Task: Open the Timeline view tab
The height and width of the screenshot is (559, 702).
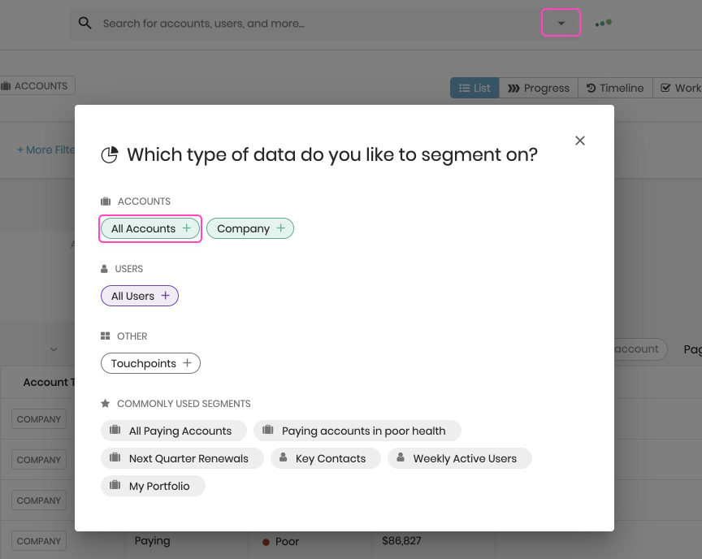Action: [615, 88]
